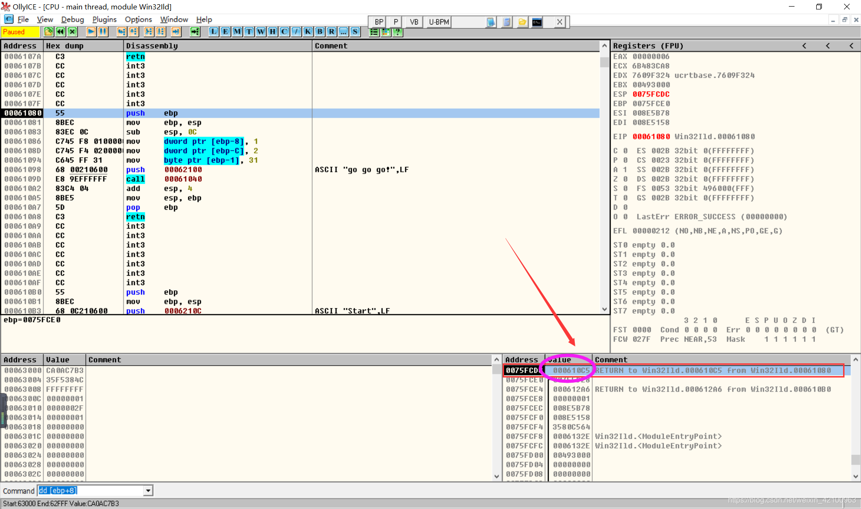Open Windows list with W icon
861x509 pixels.
[261, 32]
